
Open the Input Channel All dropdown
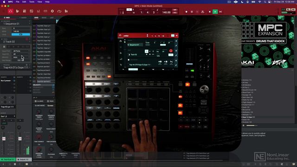(x=21, y=54)
